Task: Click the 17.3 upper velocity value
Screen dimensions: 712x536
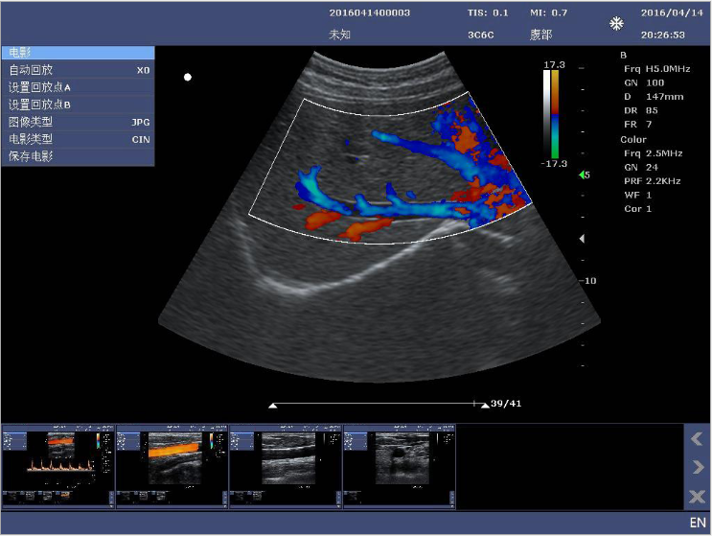Action: pyautogui.click(x=555, y=64)
